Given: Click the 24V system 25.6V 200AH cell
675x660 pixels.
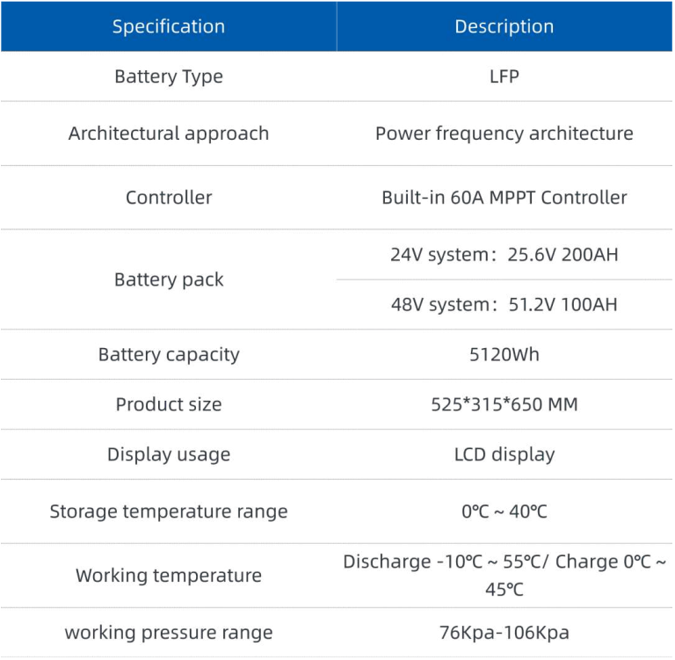Looking at the screenshot, I should pos(504,255).
